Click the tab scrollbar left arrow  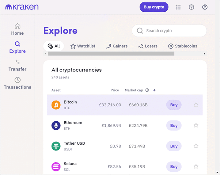(x=45, y=54)
